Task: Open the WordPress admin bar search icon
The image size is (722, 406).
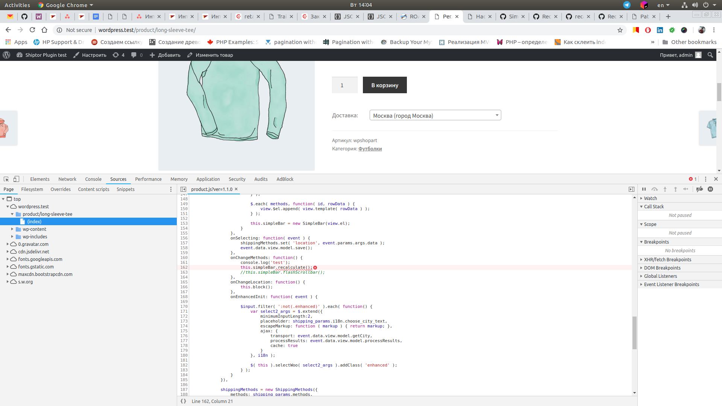Action: [x=710, y=55]
